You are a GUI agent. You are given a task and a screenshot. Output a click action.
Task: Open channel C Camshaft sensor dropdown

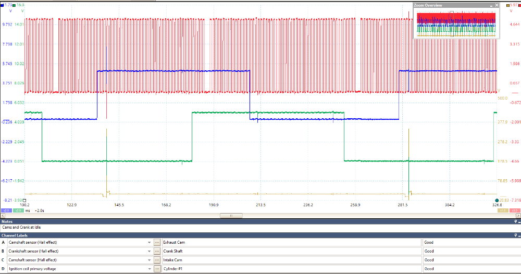[149, 260]
